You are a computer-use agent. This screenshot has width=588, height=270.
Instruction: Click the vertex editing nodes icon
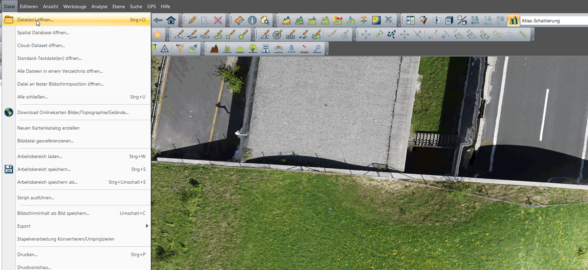[392, 35]
